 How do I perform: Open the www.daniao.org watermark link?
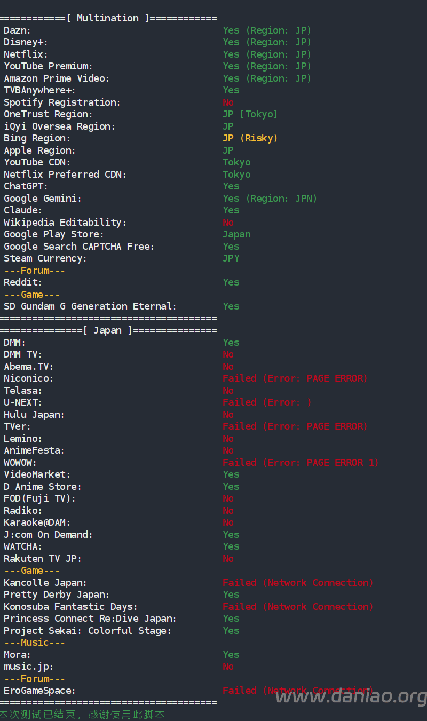[351, 696]
